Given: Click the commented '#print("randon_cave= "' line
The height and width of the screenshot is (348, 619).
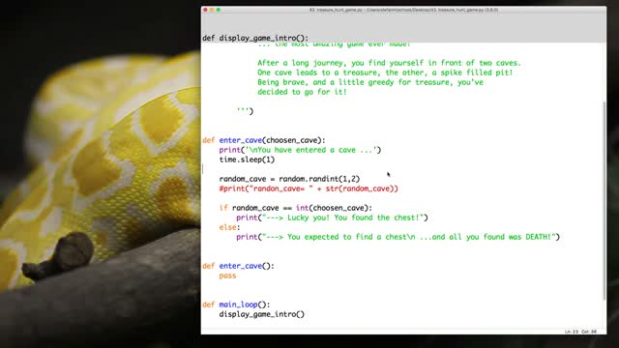Looking at the screenshot, I should click(309, 188).
